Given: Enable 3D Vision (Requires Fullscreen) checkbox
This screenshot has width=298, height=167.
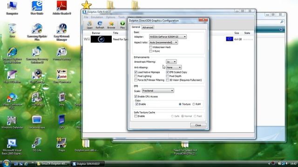Looking at the screenshot, I should (168, 80).
